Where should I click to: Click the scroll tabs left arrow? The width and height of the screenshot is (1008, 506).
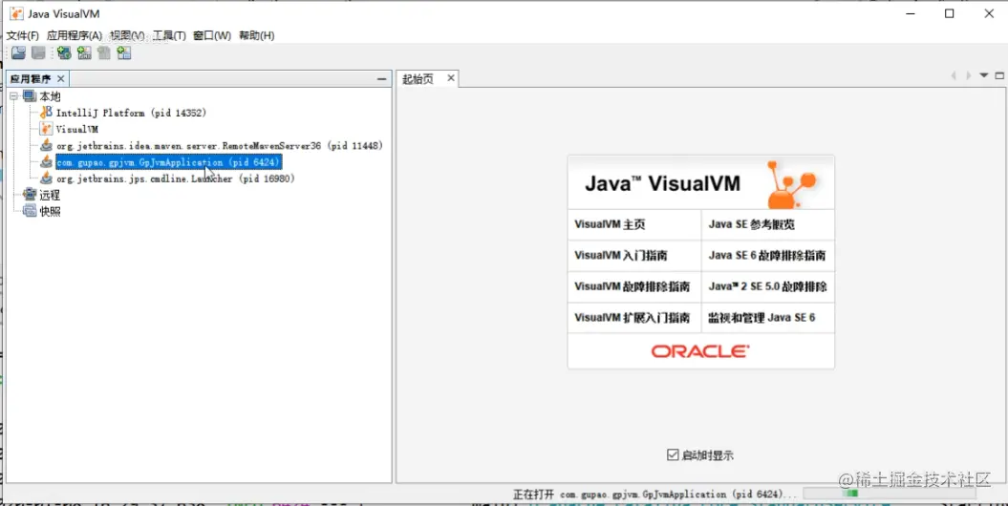point(954,75)
